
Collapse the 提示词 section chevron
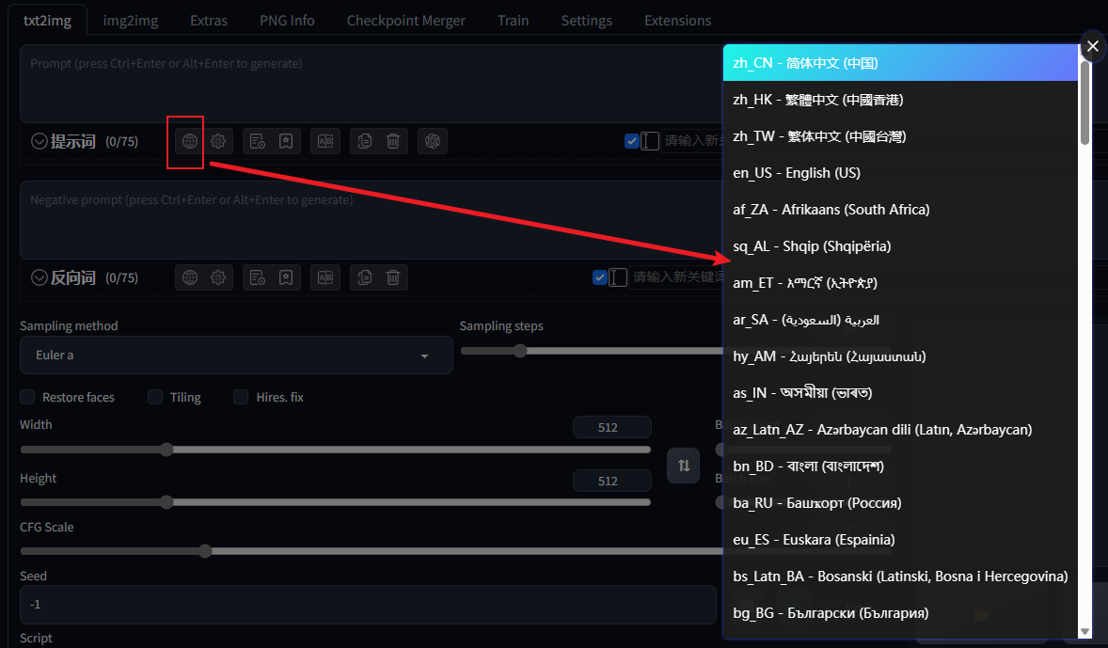tap(40, 142)
